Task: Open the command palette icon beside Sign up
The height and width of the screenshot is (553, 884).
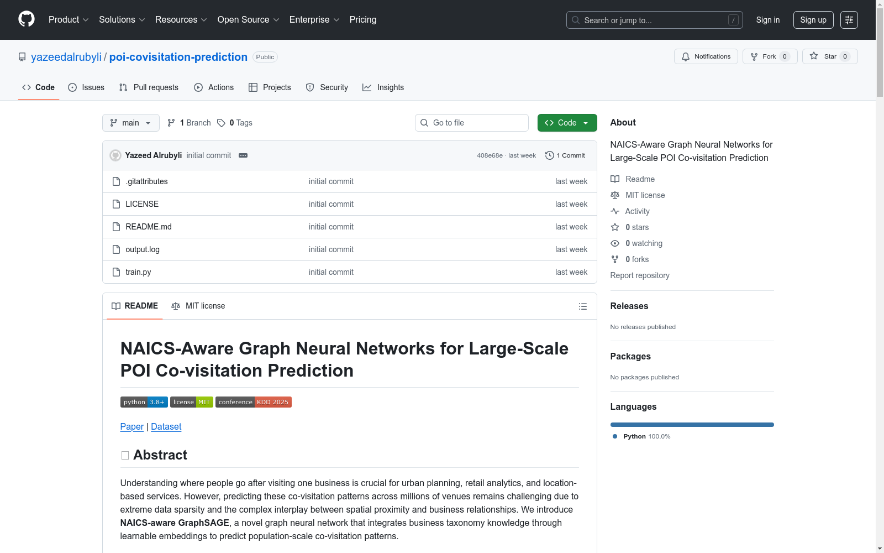Action: [x=849, y=20]
